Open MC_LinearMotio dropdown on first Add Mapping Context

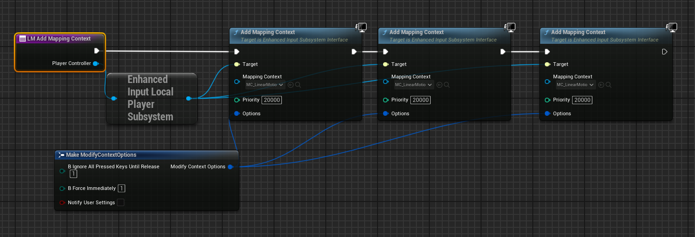tap(265, 85)
